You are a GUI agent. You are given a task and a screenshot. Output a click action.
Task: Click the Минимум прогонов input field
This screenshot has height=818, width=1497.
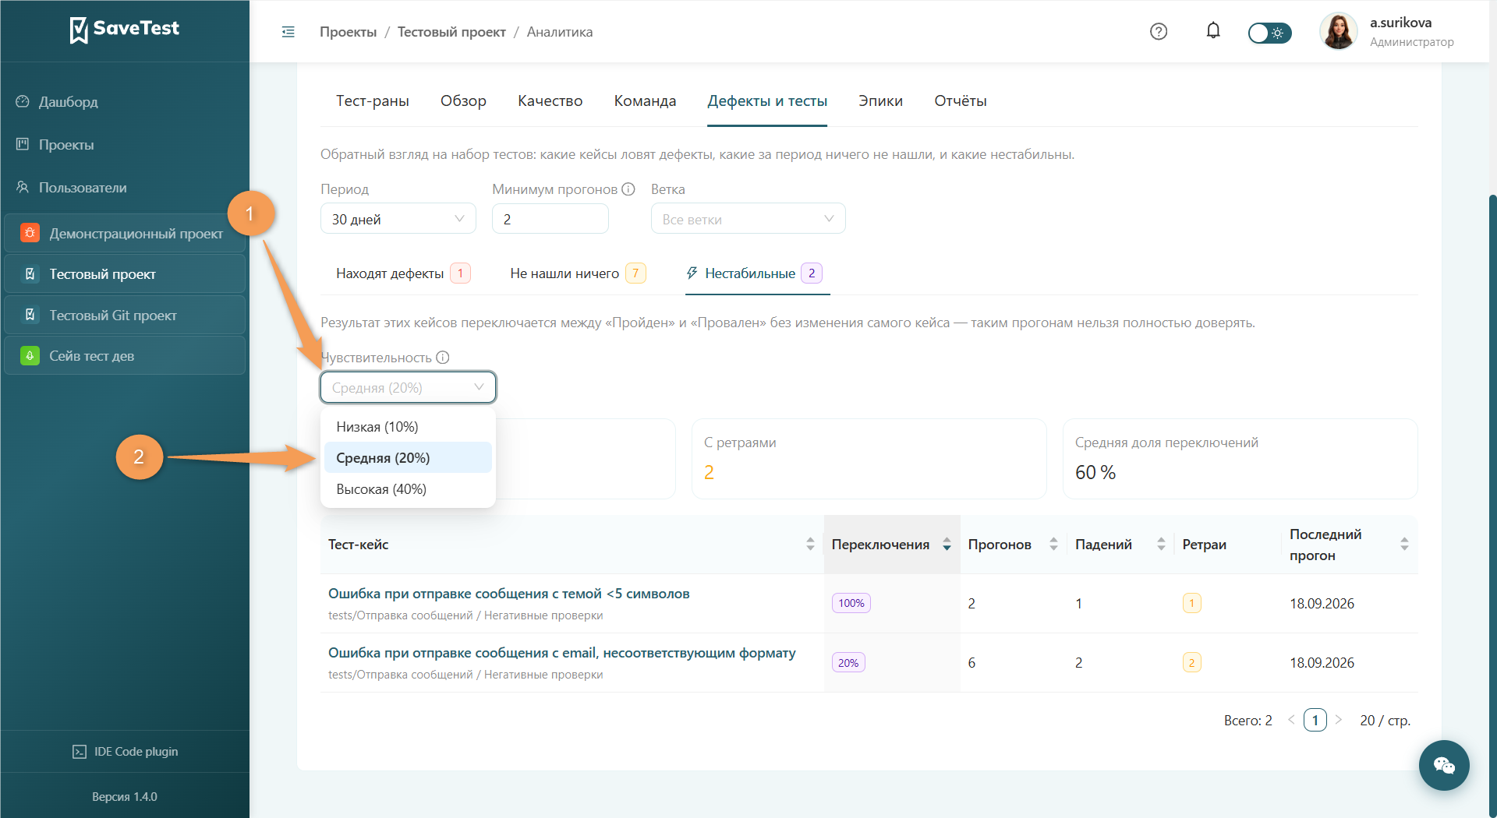click(x=550, y=219)
